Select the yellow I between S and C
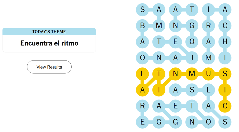The height and width of the screenshot is (132, 239). tap(225, 90)
